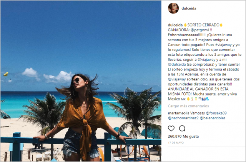
Task: View the 260.870 Me gusta likes list
Action: [183, 136]
